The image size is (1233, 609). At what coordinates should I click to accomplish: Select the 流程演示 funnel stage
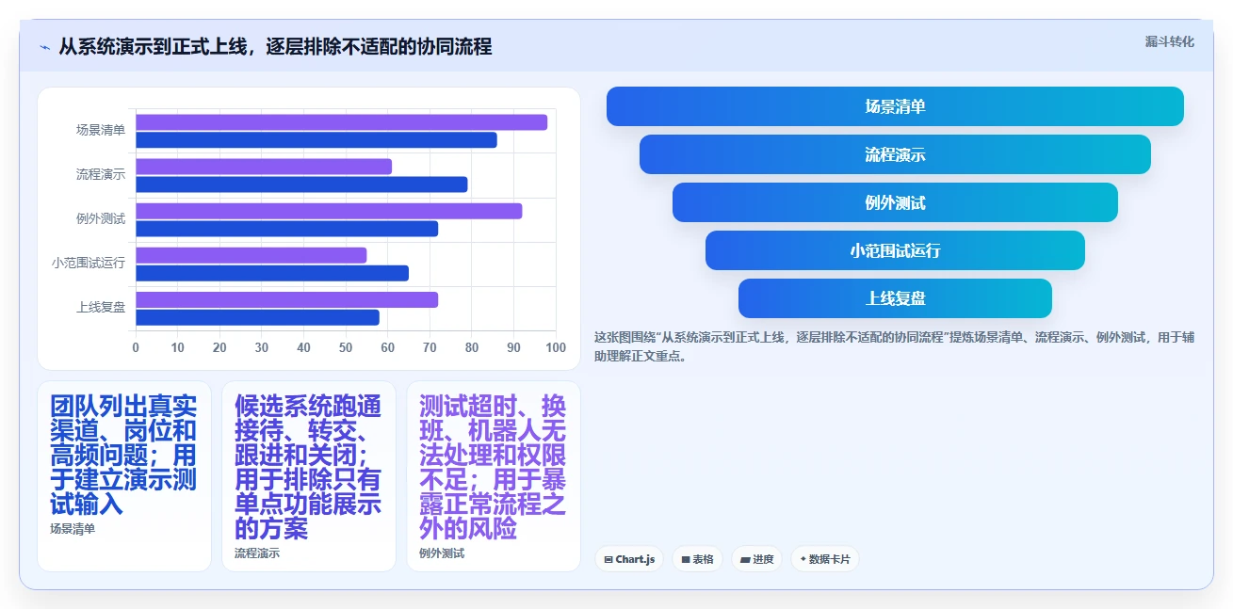pyautogui.click(x=895, y=154)
